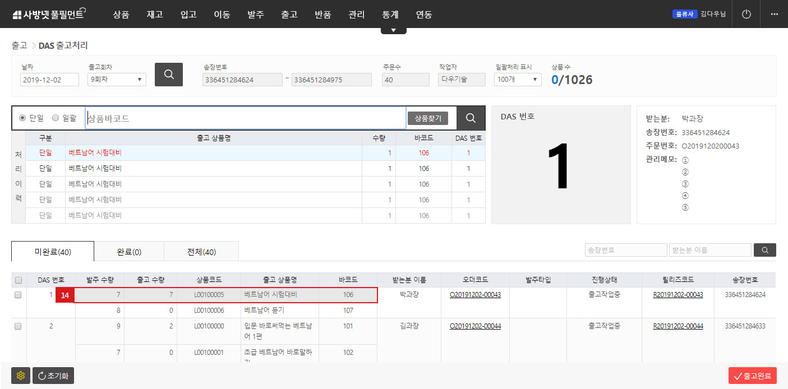The width and height of the screenshot is (788, 389).
Task: Click the red 출고완료 button
Action: [753, 376]
